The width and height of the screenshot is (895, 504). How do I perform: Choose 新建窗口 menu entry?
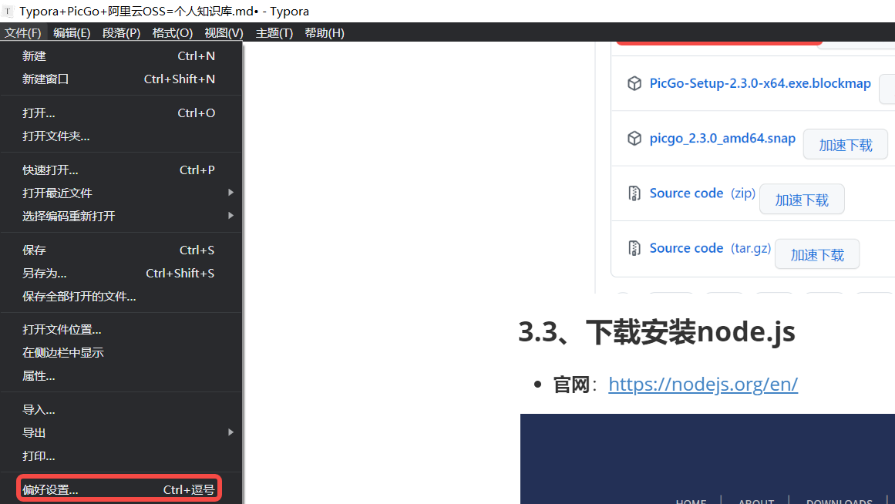coord(121,79)
